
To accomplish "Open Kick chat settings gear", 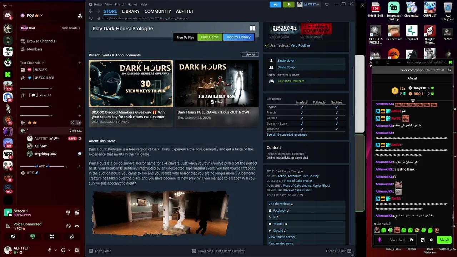I will (431, 240).
